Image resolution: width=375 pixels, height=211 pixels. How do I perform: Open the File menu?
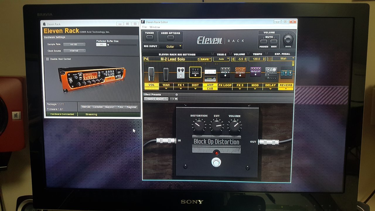point(144,27)
